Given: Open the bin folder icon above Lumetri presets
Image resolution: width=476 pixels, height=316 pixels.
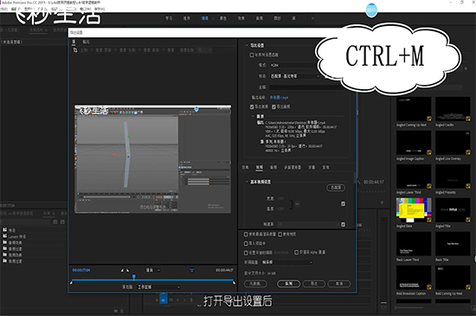Looking at the screenshot, I should (5, 229).
